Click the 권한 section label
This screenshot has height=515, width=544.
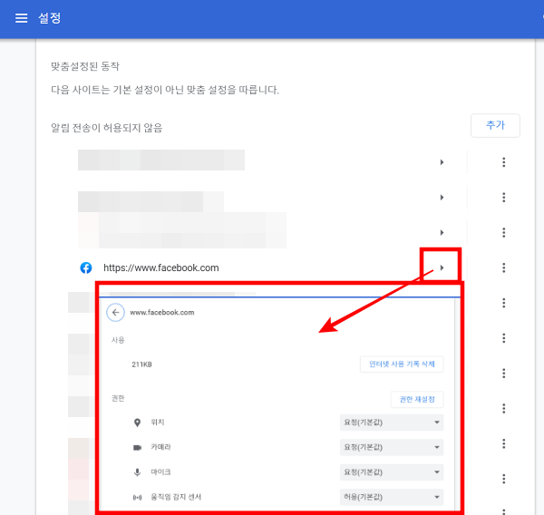118,398
